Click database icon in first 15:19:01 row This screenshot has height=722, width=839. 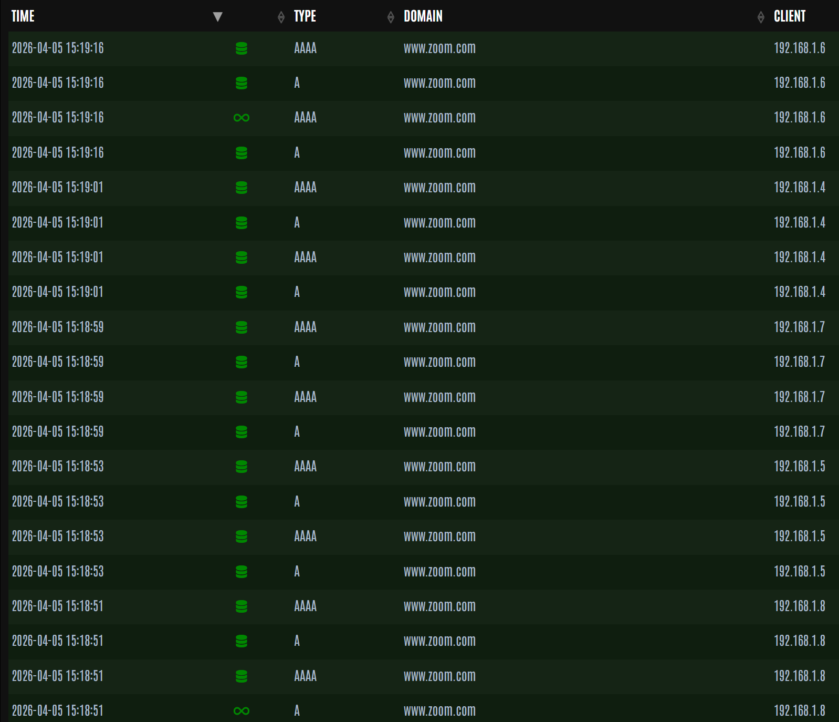(242, 188)
